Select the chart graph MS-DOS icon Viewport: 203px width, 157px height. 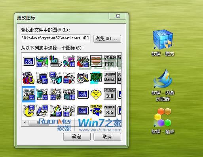tap(42, 61)
